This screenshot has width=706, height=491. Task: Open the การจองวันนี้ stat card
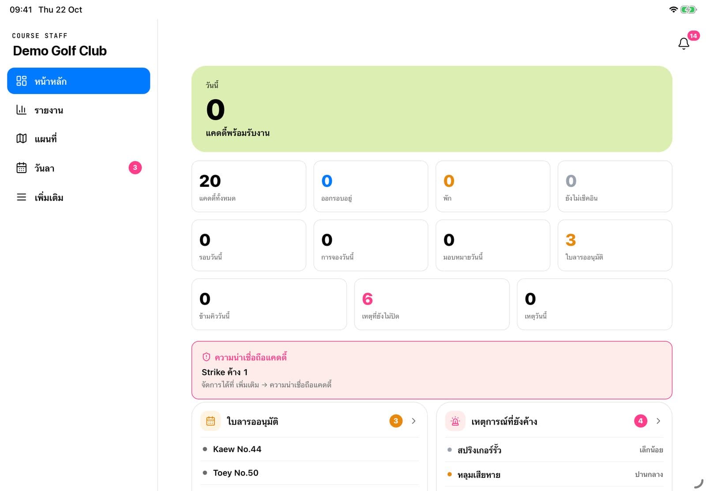coord(371,245)
